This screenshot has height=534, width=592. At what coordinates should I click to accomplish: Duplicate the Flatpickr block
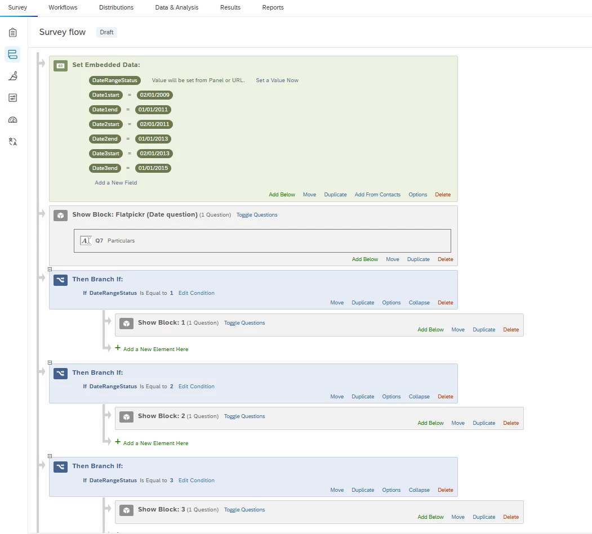(419, 259)
